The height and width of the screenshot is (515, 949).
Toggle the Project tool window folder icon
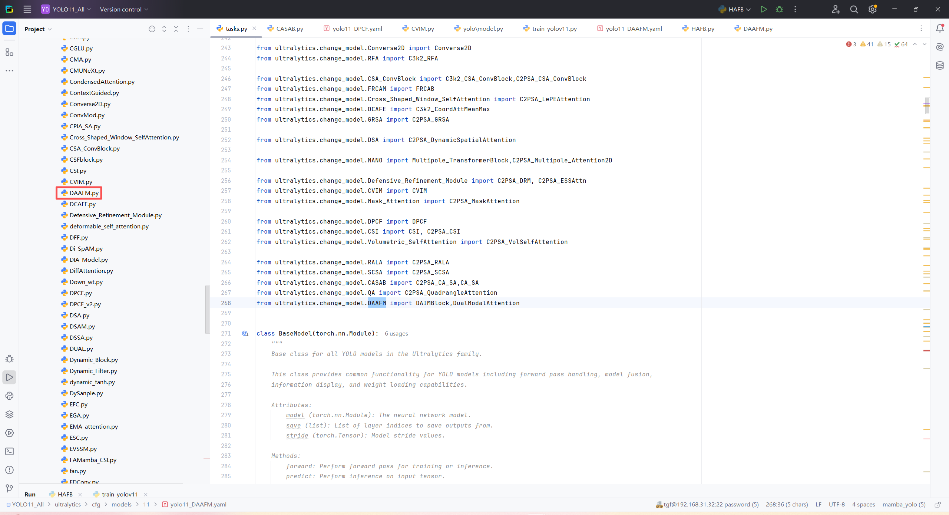[9, 29]
